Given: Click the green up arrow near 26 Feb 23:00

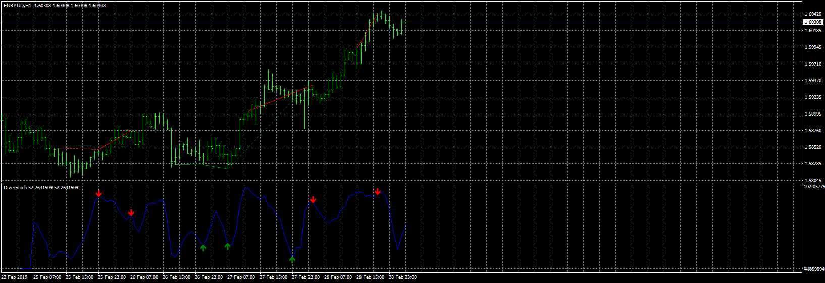Looking at the screenshot, I should (x=203, y=248).
